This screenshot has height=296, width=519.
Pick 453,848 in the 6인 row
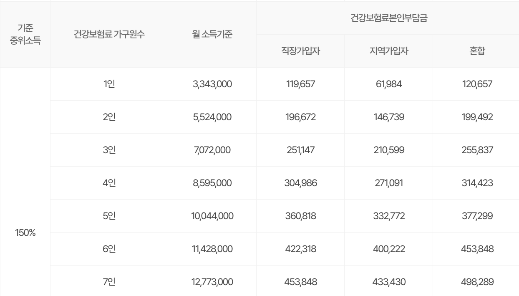[x=477, y=249]
